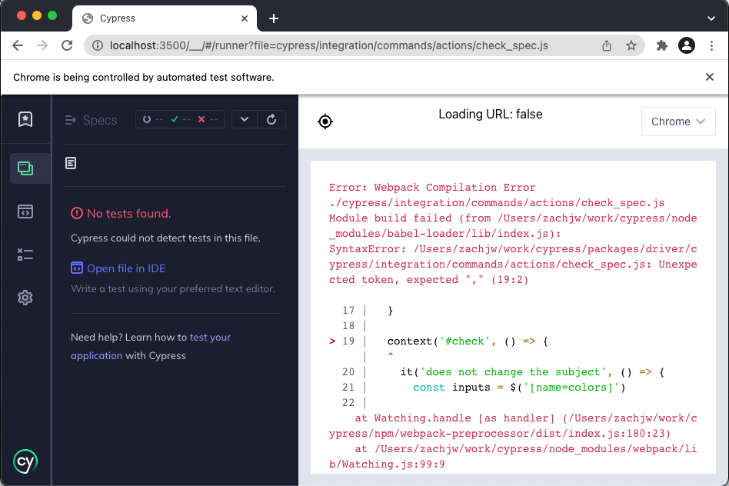Viewport: 729px width, 486px height.
Task: Click the site information icon
Action: point(97,45)
